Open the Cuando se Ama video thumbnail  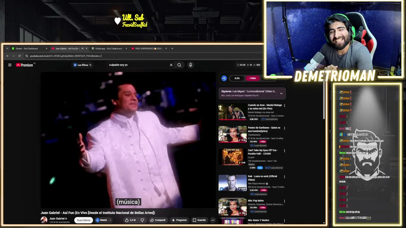[x=232, y=112]
